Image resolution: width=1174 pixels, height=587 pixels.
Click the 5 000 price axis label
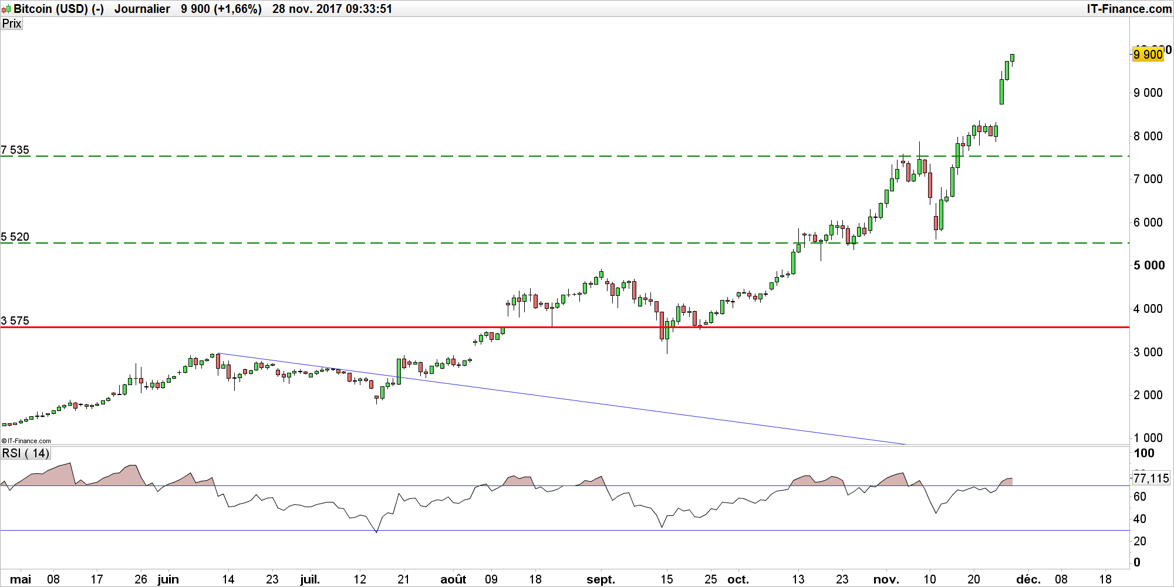pyautogui.click(x=1149, y=265)
